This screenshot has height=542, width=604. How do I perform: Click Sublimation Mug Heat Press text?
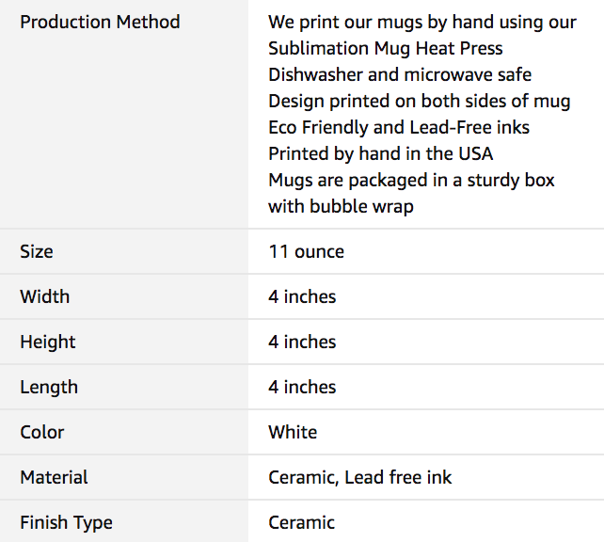point(386,49)
